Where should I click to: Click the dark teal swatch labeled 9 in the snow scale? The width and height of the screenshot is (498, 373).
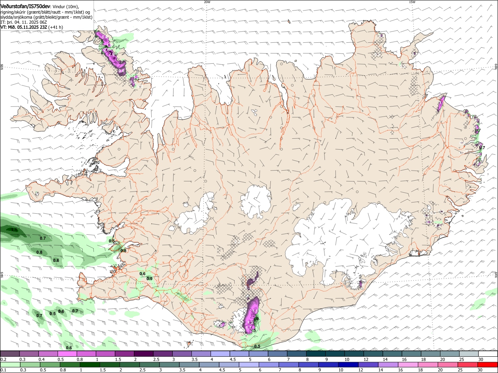coord(335,354)
